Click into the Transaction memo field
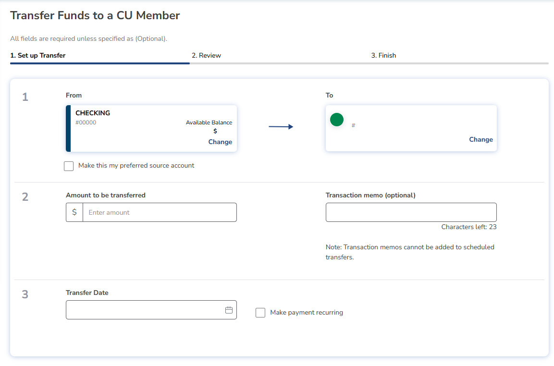 click(x=411, y=212)
